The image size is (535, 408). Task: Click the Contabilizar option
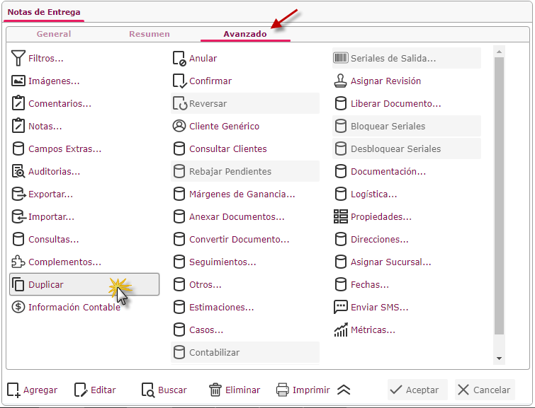pos(245,352)
